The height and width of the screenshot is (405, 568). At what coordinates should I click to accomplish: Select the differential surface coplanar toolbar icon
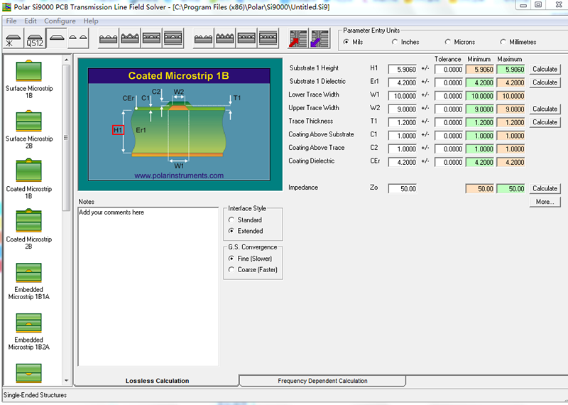(203, 38)
